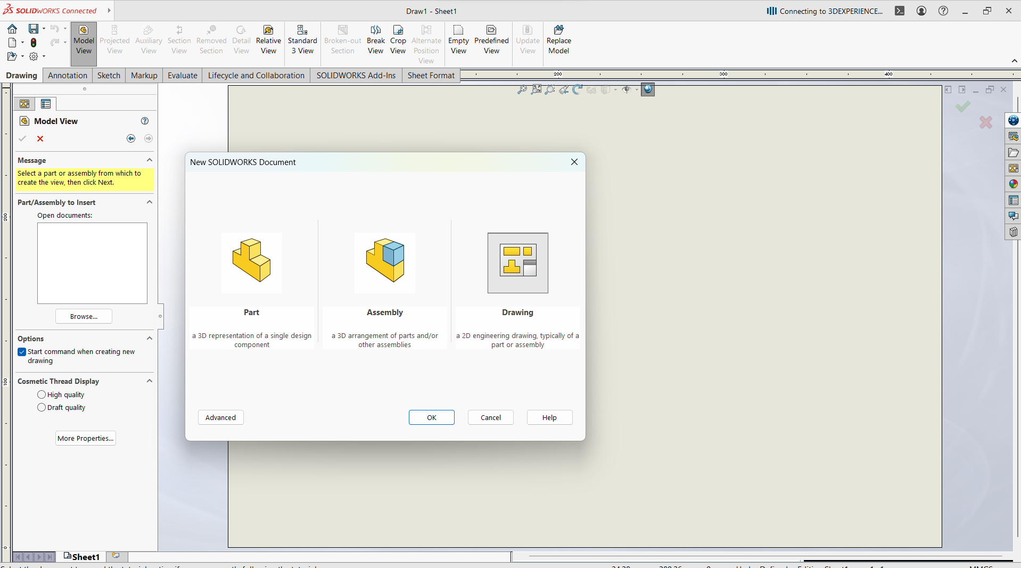Open Custom Properties task pane icon
The image size is (1021, 568).
tap(1014, 200)
